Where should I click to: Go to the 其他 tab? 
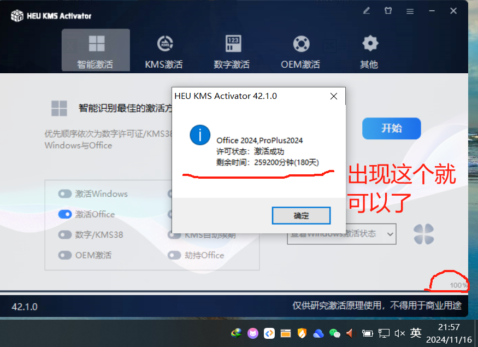(369, 52)
